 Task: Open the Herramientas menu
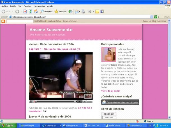coord(39,6)
